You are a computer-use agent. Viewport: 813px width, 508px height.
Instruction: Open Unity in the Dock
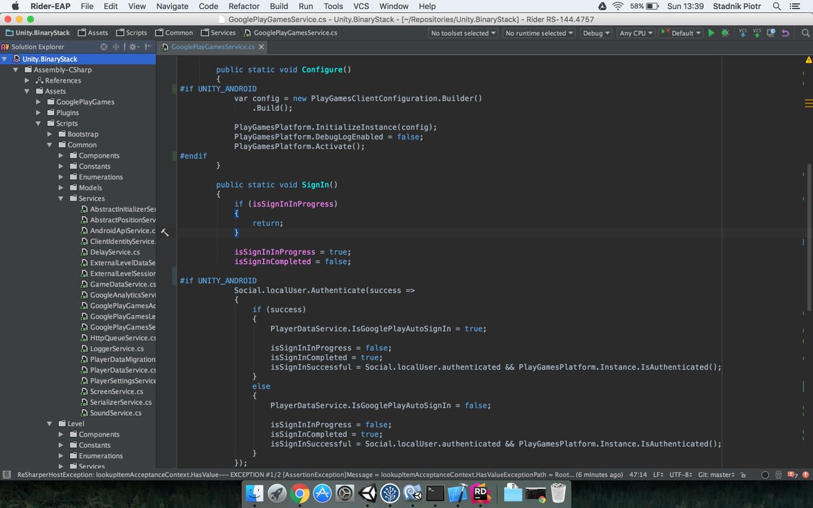click(x=369, y=493)
